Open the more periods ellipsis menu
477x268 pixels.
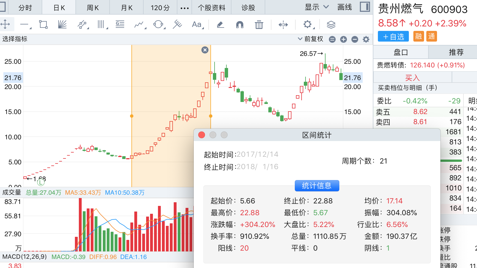tap(184, 8)
